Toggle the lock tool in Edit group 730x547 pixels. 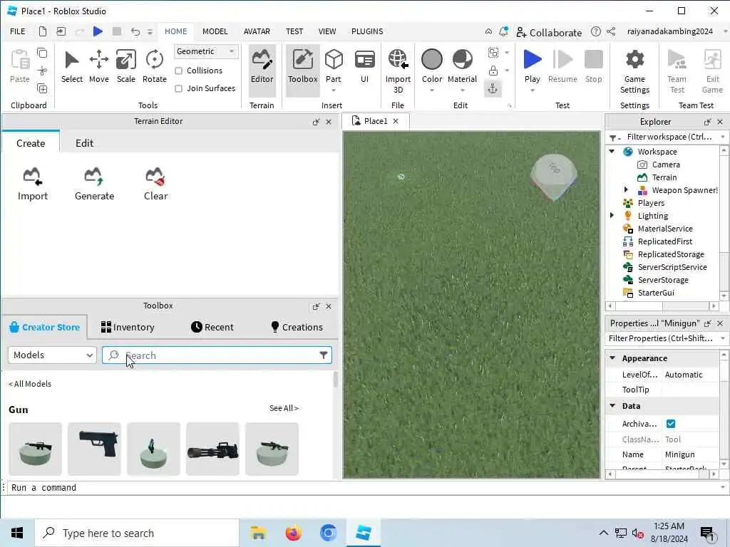[x=493, y=71]
